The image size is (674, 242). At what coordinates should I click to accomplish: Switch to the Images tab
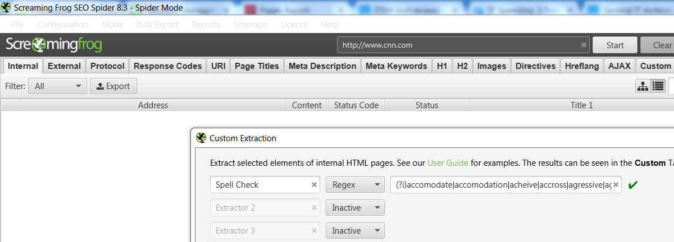click(491, 66)
